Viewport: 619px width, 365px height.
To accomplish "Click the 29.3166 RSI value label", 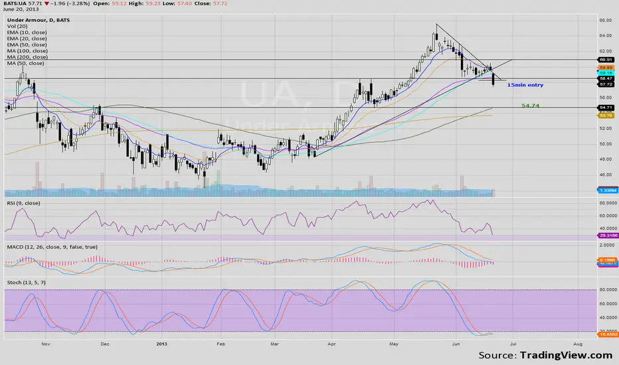I will [608, 235].
